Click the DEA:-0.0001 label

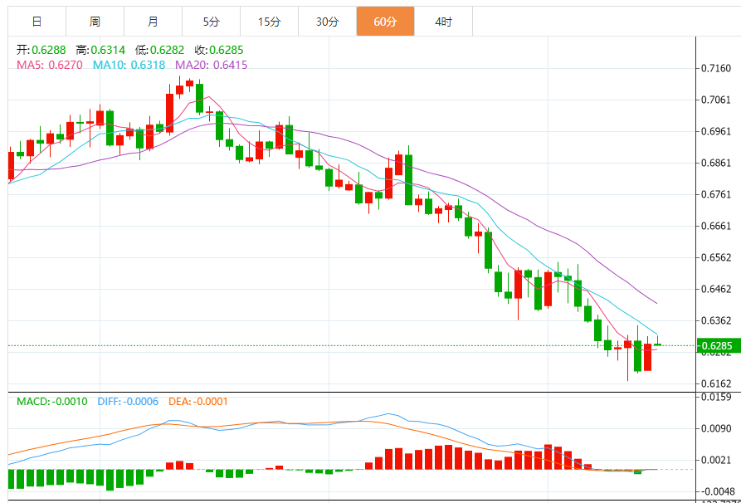[x=198, y=402]
